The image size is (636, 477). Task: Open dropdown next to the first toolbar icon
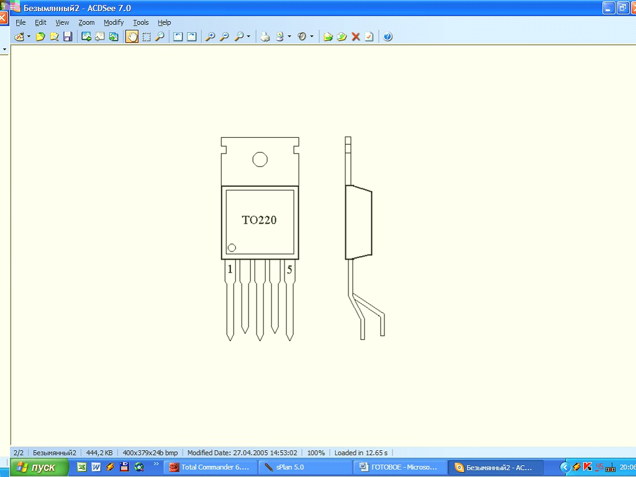[29, 37]
